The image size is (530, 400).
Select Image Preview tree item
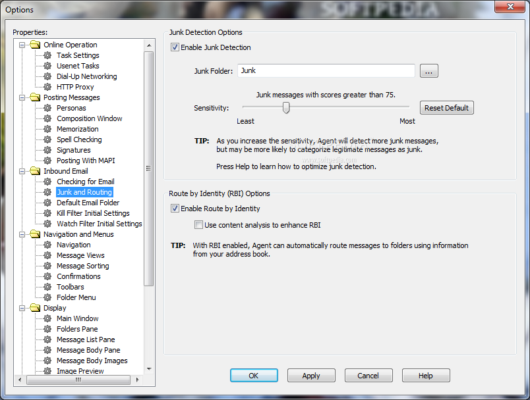(80, 370)
